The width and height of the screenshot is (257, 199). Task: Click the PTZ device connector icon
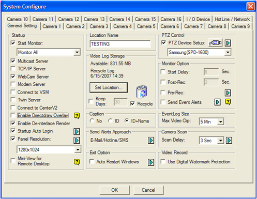pyautogui.click(x=215, y=43)
